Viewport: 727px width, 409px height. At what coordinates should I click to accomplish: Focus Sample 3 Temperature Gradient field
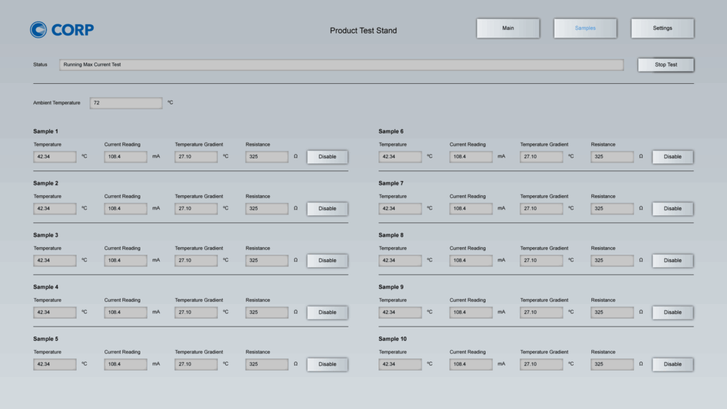click(196, 261)
